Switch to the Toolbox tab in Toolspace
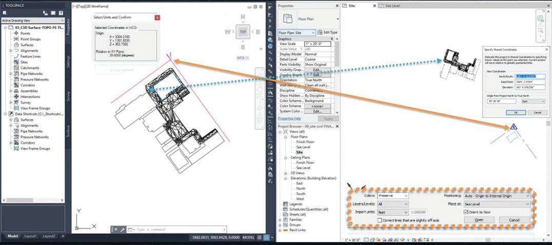552x245 pixels. (x=68, y=131)
